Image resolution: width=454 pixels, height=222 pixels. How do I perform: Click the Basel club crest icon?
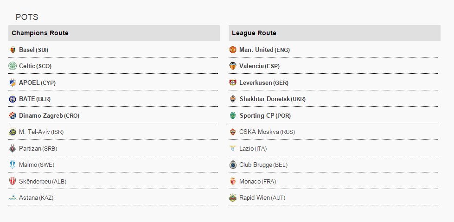click(x=13, y=50)
